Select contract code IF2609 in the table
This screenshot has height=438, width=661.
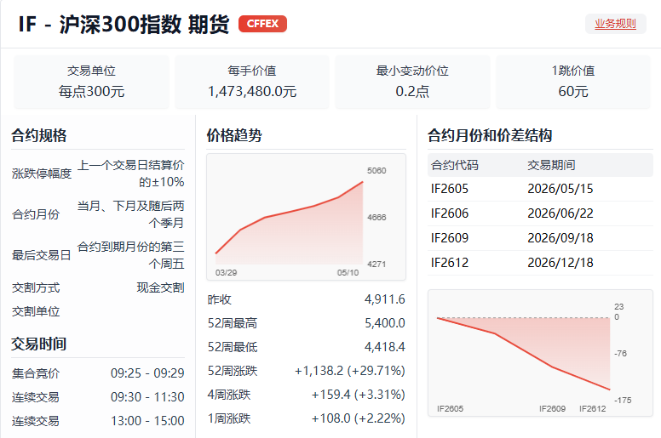(450, 238)
